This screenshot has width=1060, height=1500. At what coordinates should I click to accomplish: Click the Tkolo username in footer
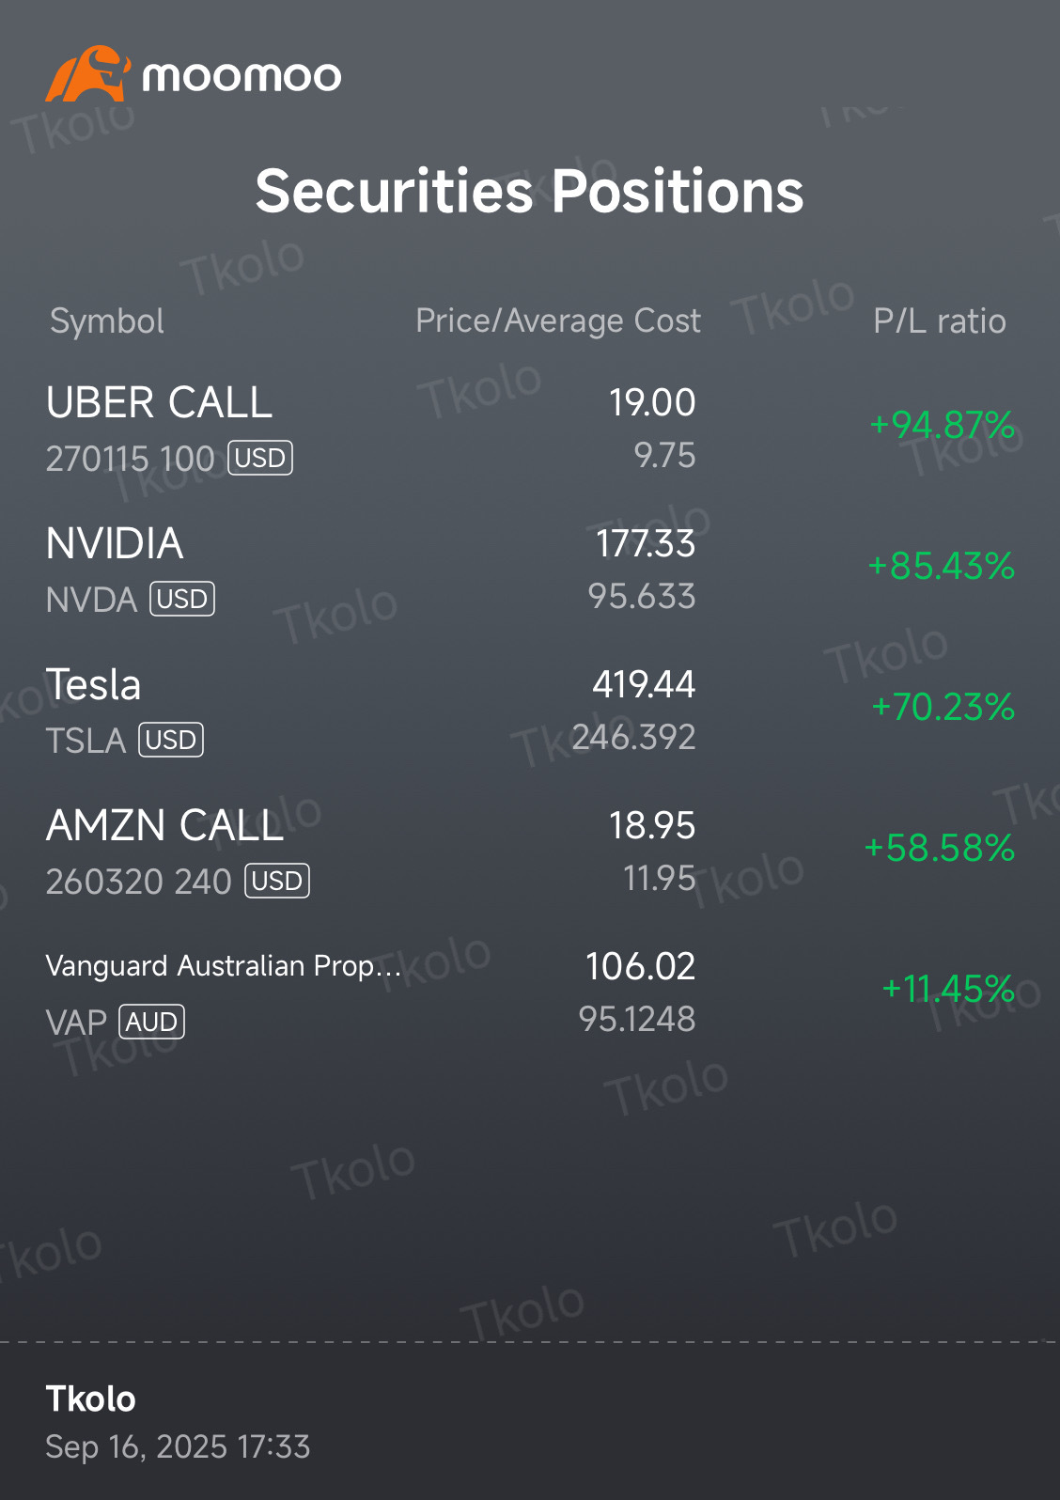tap(91, 1399)
